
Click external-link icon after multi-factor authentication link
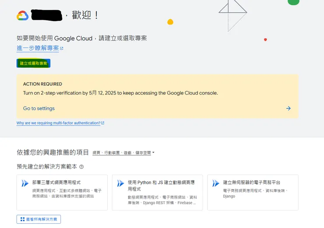coord(103,123)
